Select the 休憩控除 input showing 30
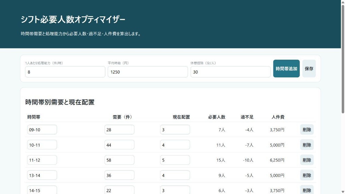 click(230, 72)
